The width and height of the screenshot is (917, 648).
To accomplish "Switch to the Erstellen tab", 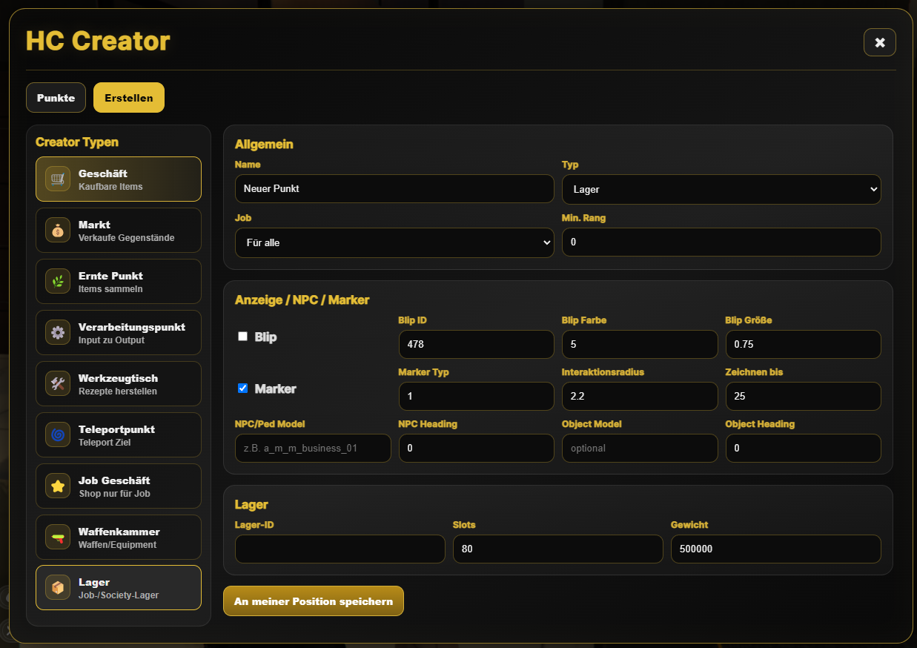I will tap(129, 98).
